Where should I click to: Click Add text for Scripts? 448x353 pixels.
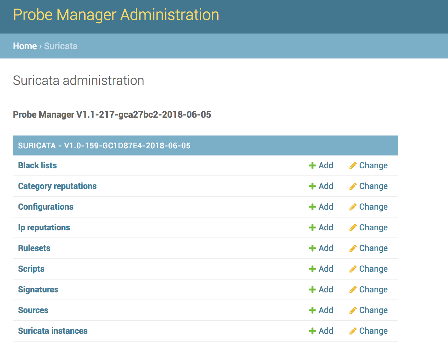point(326,269)
